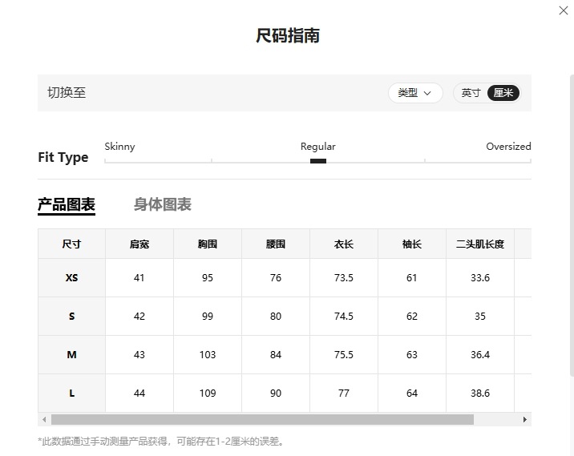Click the table's left scroll arrow

point(44,419)
